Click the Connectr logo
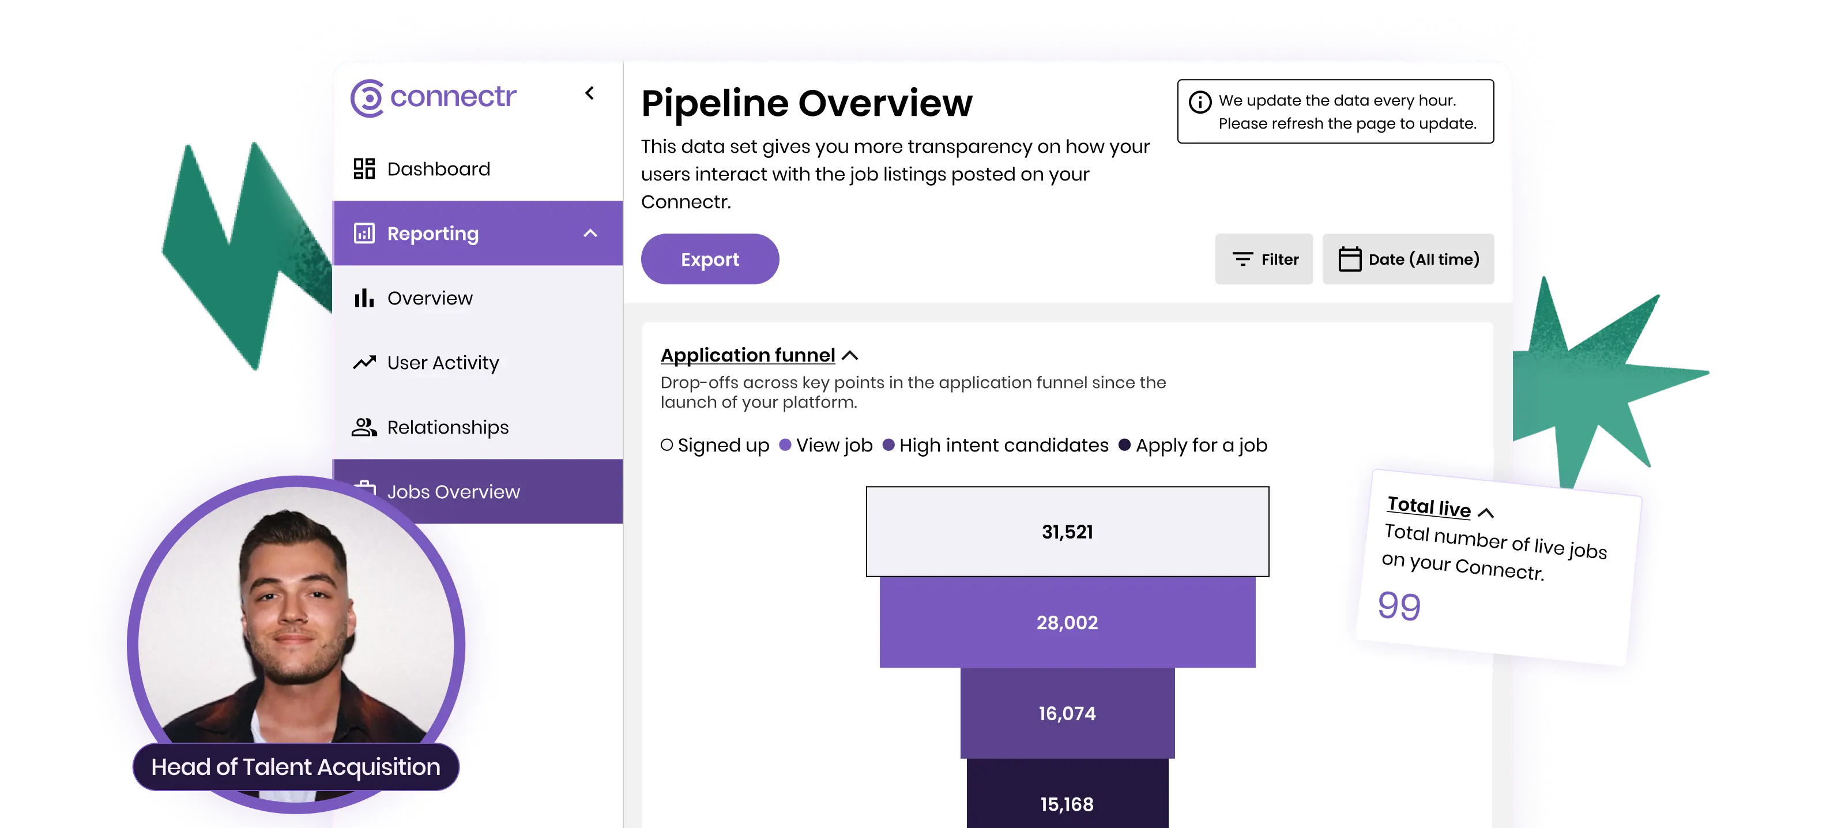This screenshot has height=828, width=1845. [434, 97]
